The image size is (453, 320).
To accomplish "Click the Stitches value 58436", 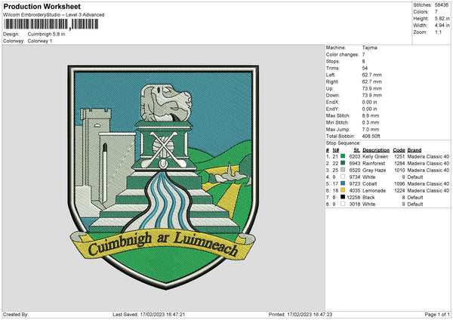I will 442,5.
